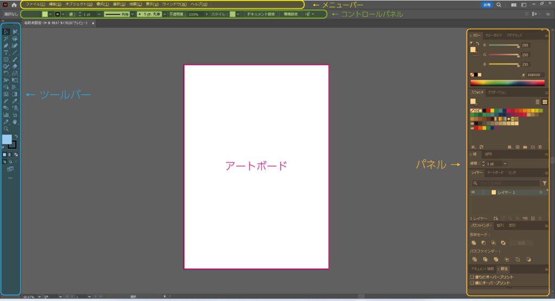Viewport: 555px width, 301px height.
Task: Select the Zoom magnifier tool
Action: click(6, 129)
